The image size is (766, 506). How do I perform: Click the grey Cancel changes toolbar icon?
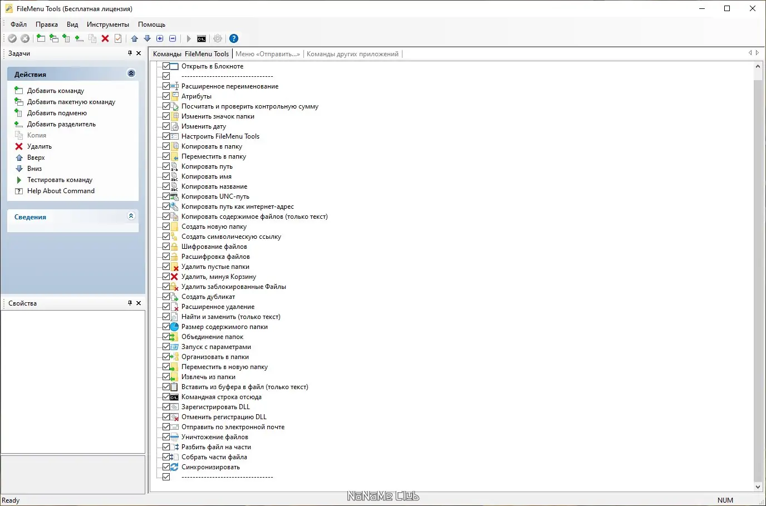coord(25,38)
